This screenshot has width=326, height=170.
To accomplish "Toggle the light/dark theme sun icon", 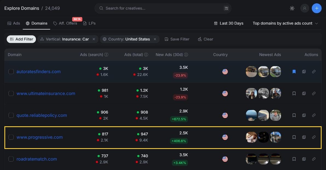I will 292,8.
